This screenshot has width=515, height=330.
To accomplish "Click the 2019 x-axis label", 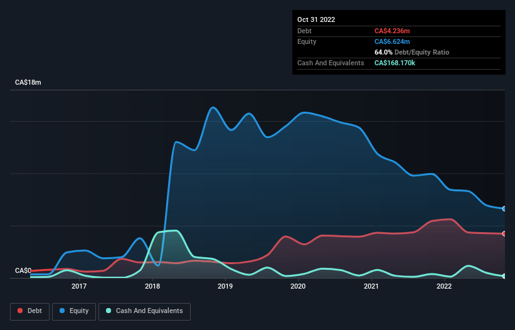I will pyautogui.click(x=225, y=286).
